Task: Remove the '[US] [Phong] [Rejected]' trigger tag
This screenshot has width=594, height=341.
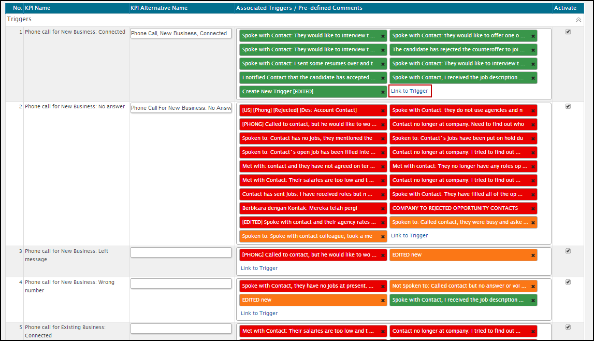Action: [x=383, y=111]
